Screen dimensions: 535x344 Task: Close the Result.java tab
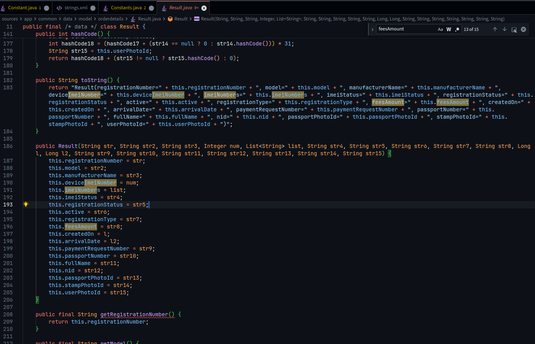[204, 8]
